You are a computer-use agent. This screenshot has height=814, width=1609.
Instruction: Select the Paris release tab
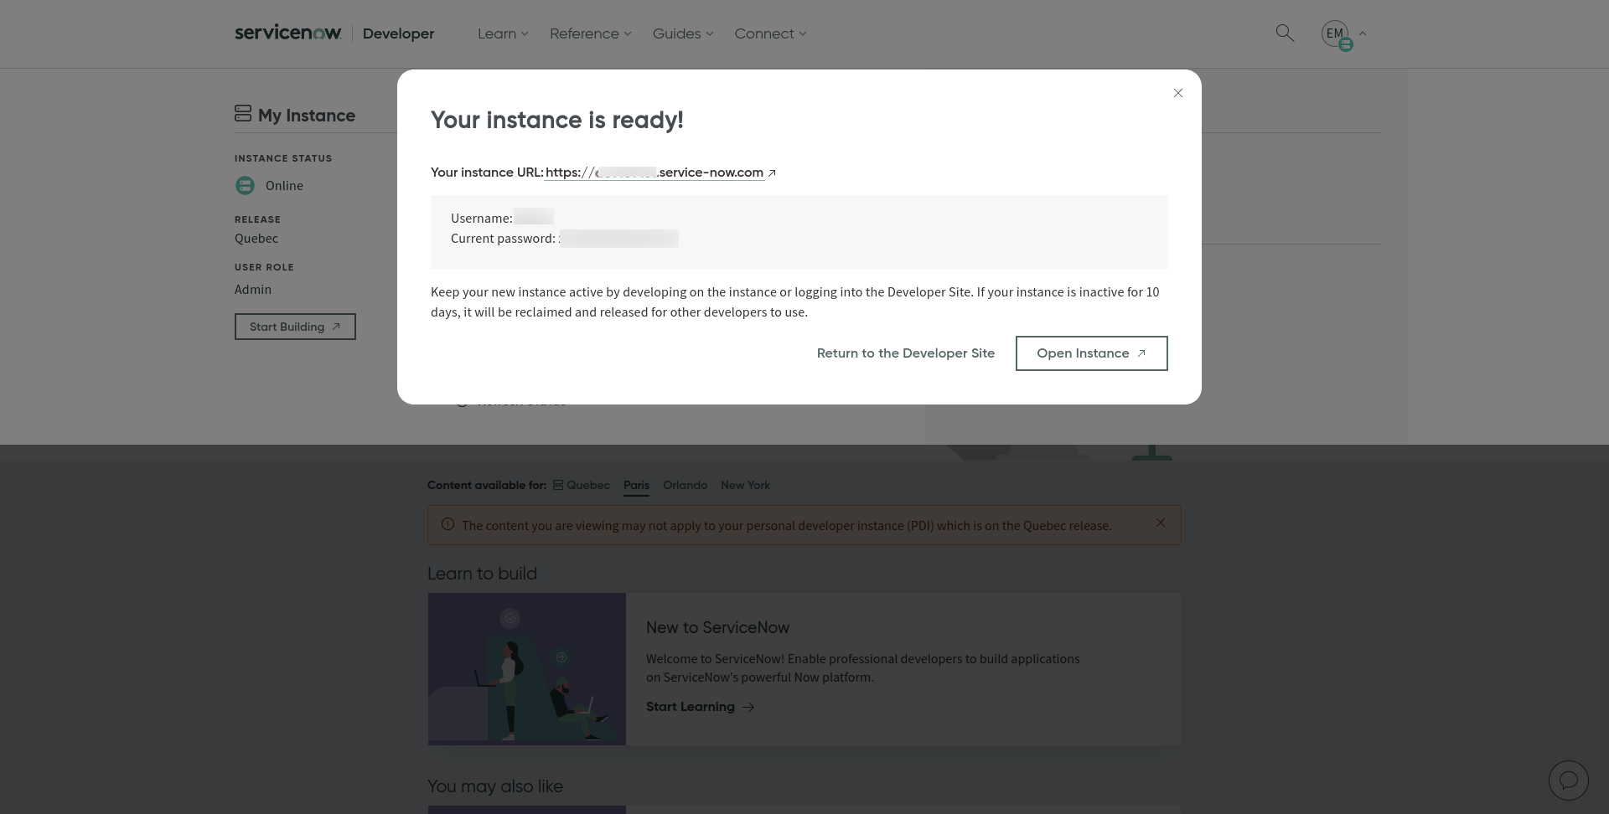click(636, 485)
